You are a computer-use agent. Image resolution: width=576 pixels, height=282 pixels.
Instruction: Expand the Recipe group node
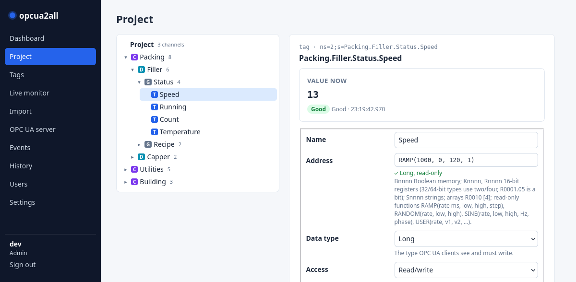(139, 144)
